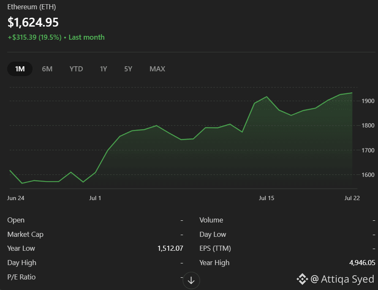Click the @ Attiqa Syed watermark text
The width and height of the screenshot is (378, 290).
pyautogui.click(x=343, y=279)
